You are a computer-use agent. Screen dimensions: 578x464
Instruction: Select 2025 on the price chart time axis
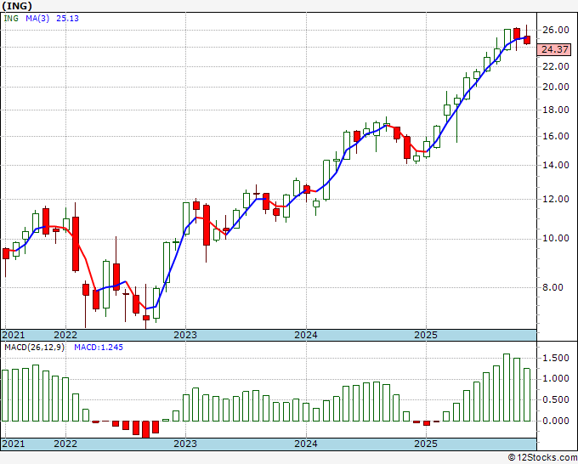(426, 335)
